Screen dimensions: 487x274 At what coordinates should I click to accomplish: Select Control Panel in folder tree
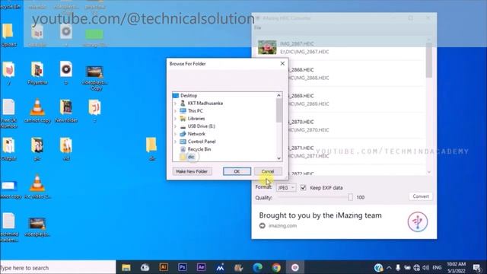point(202,142)
